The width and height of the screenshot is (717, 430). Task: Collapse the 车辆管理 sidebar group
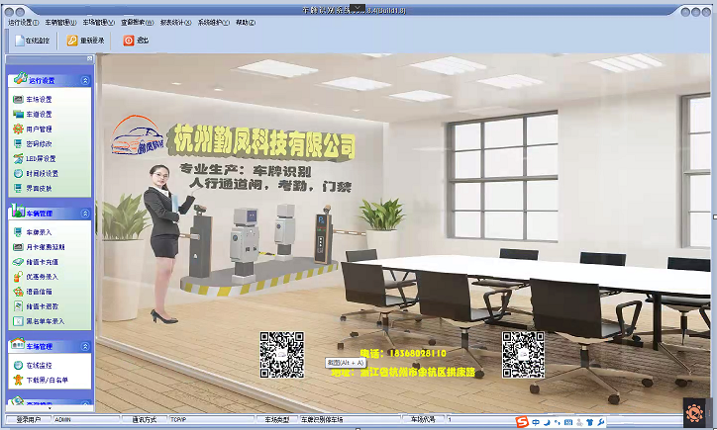tap(85, 214)
